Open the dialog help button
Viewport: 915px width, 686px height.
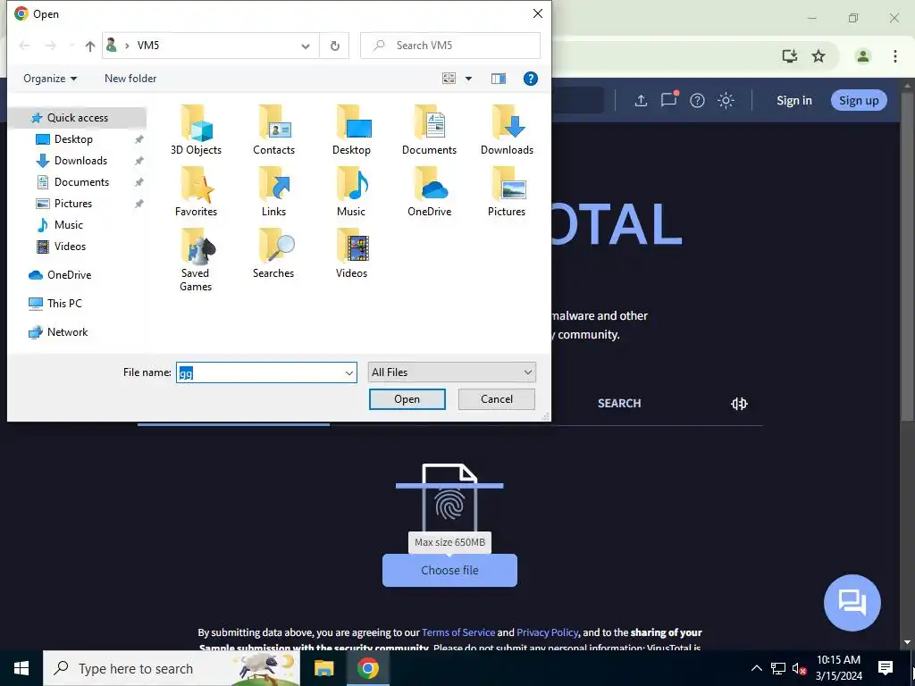point(530,79)
